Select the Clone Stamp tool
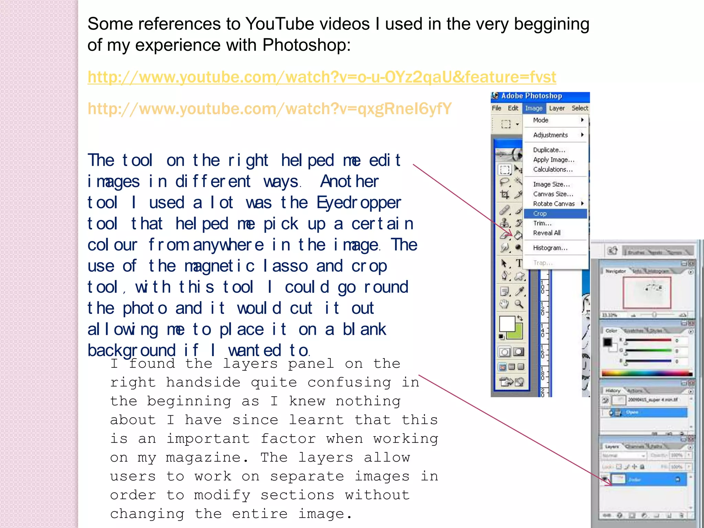Image resolution: width=704 pixels, height=528 pixels. point(504,223)
